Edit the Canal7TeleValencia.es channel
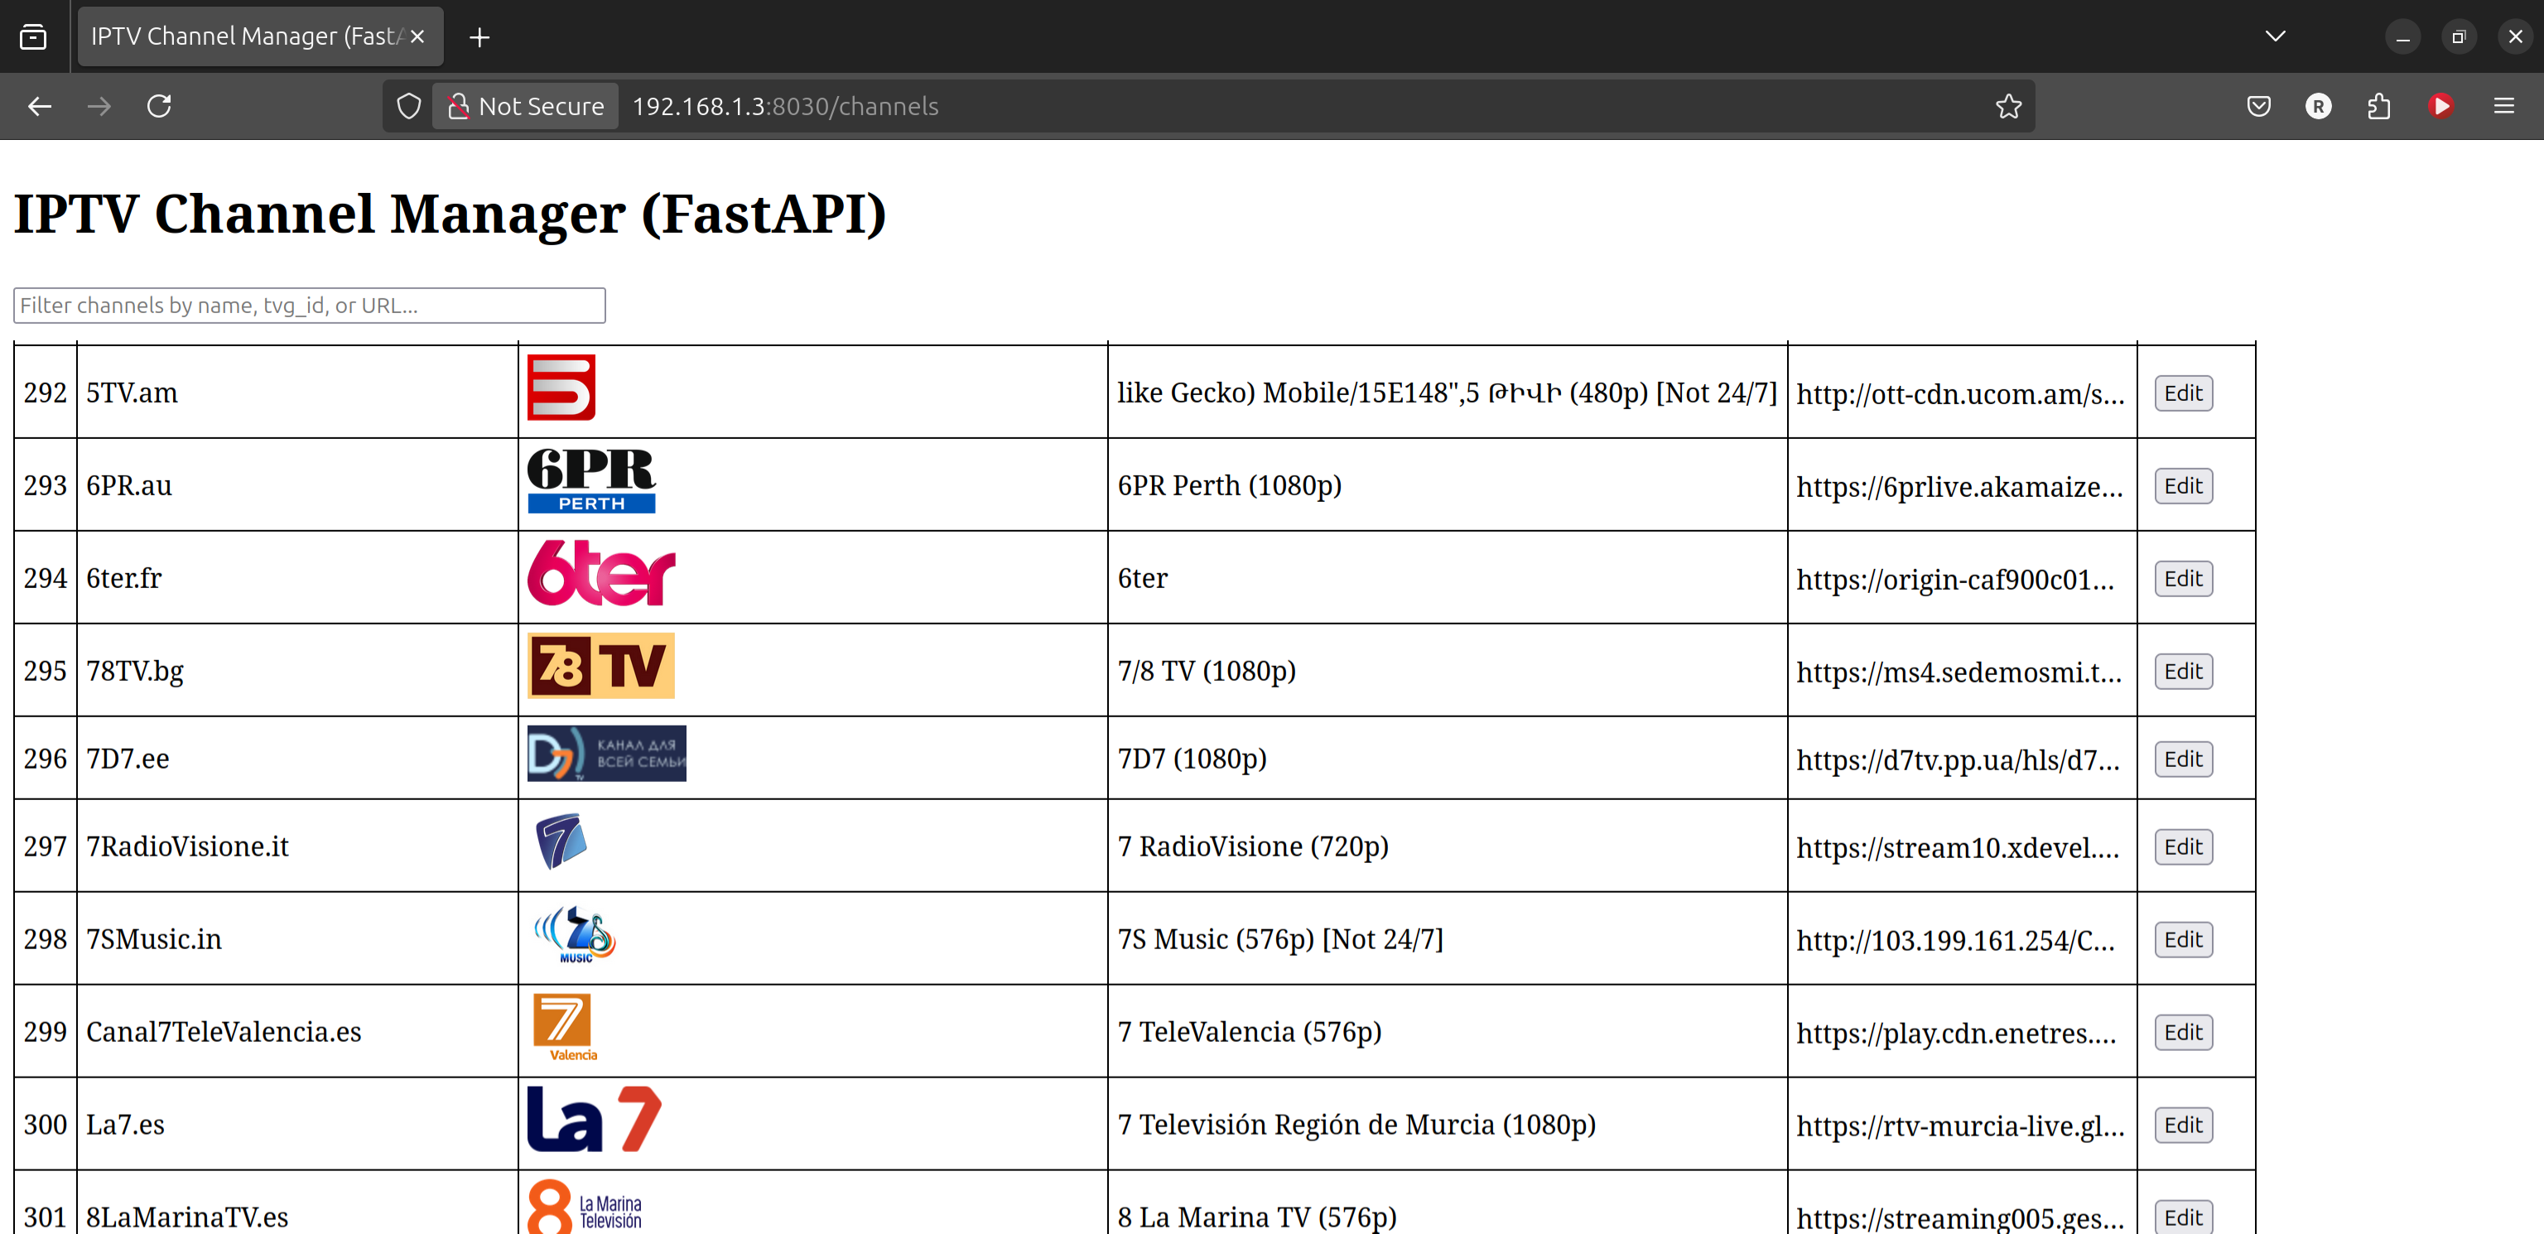This screenshot has width=2544, height=1234. (2183, 1034)
